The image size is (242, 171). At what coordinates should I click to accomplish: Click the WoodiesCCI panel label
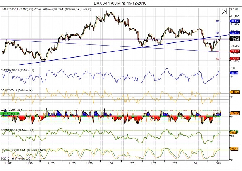tap(12, 110)
